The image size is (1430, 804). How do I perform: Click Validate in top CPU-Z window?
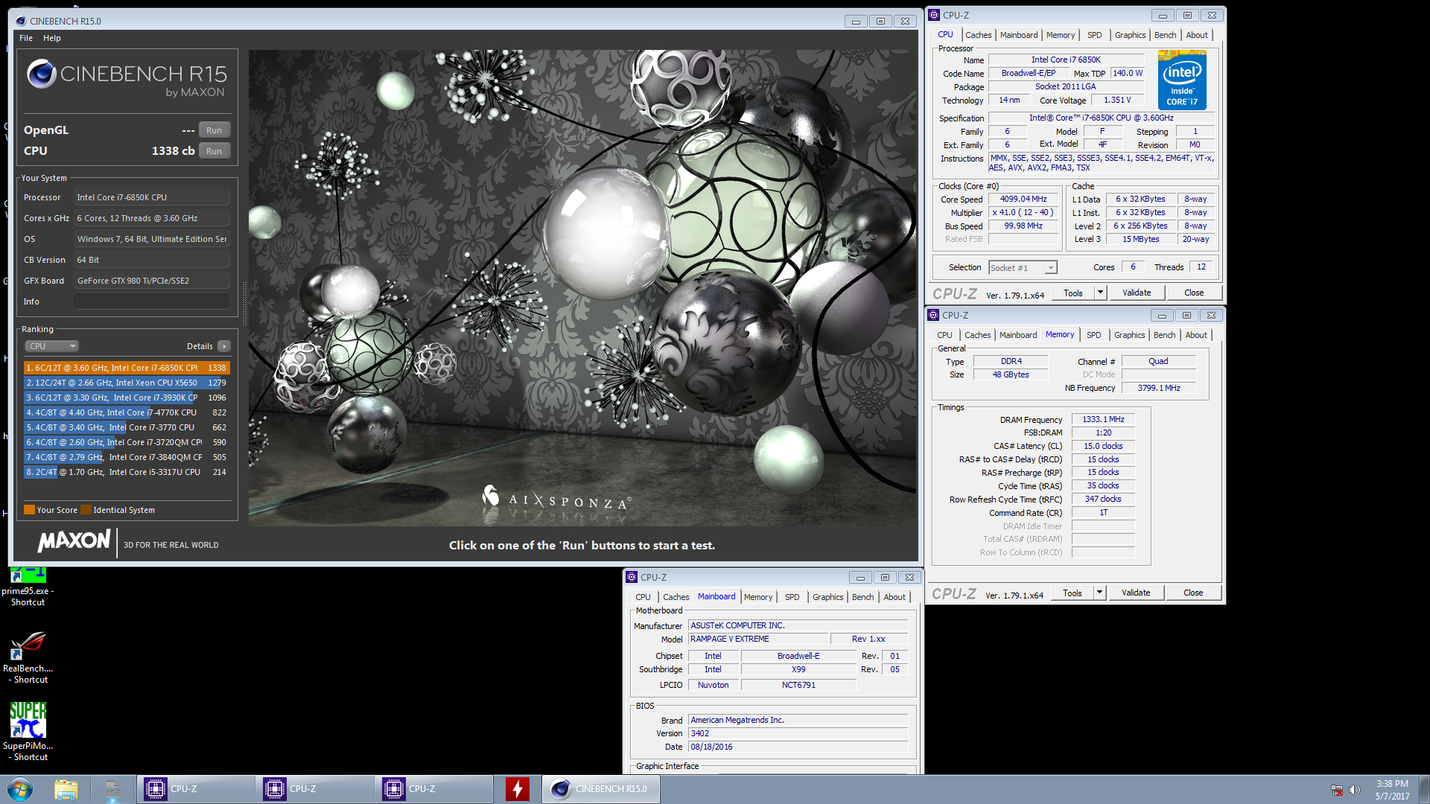pyautogui.click(x=1137, y=293)
